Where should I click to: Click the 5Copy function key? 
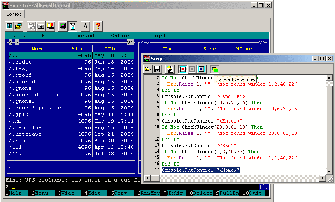tap(122, 193)
